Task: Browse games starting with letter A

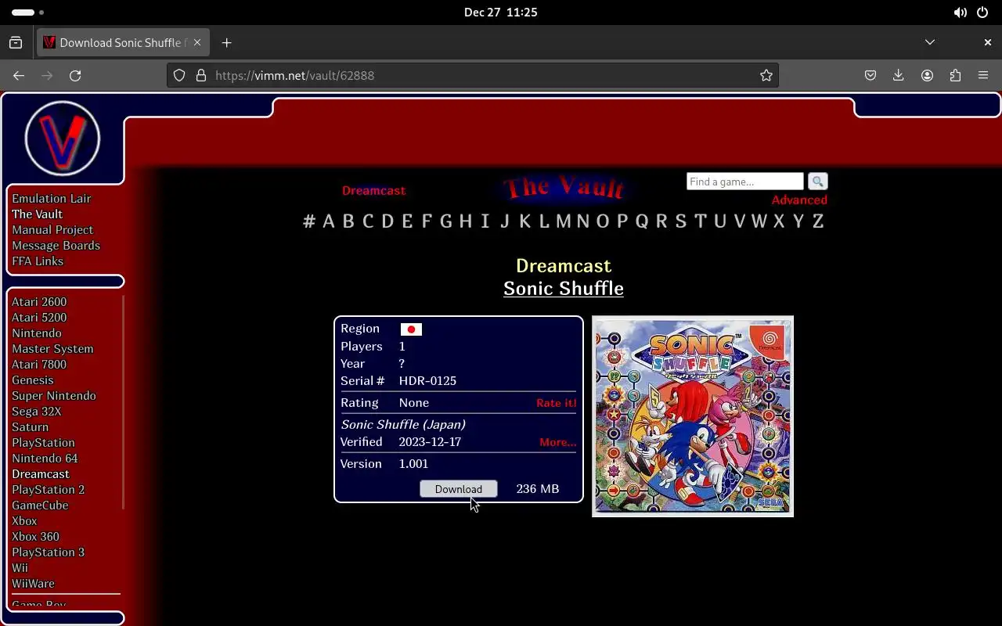Action: point(328,221)
